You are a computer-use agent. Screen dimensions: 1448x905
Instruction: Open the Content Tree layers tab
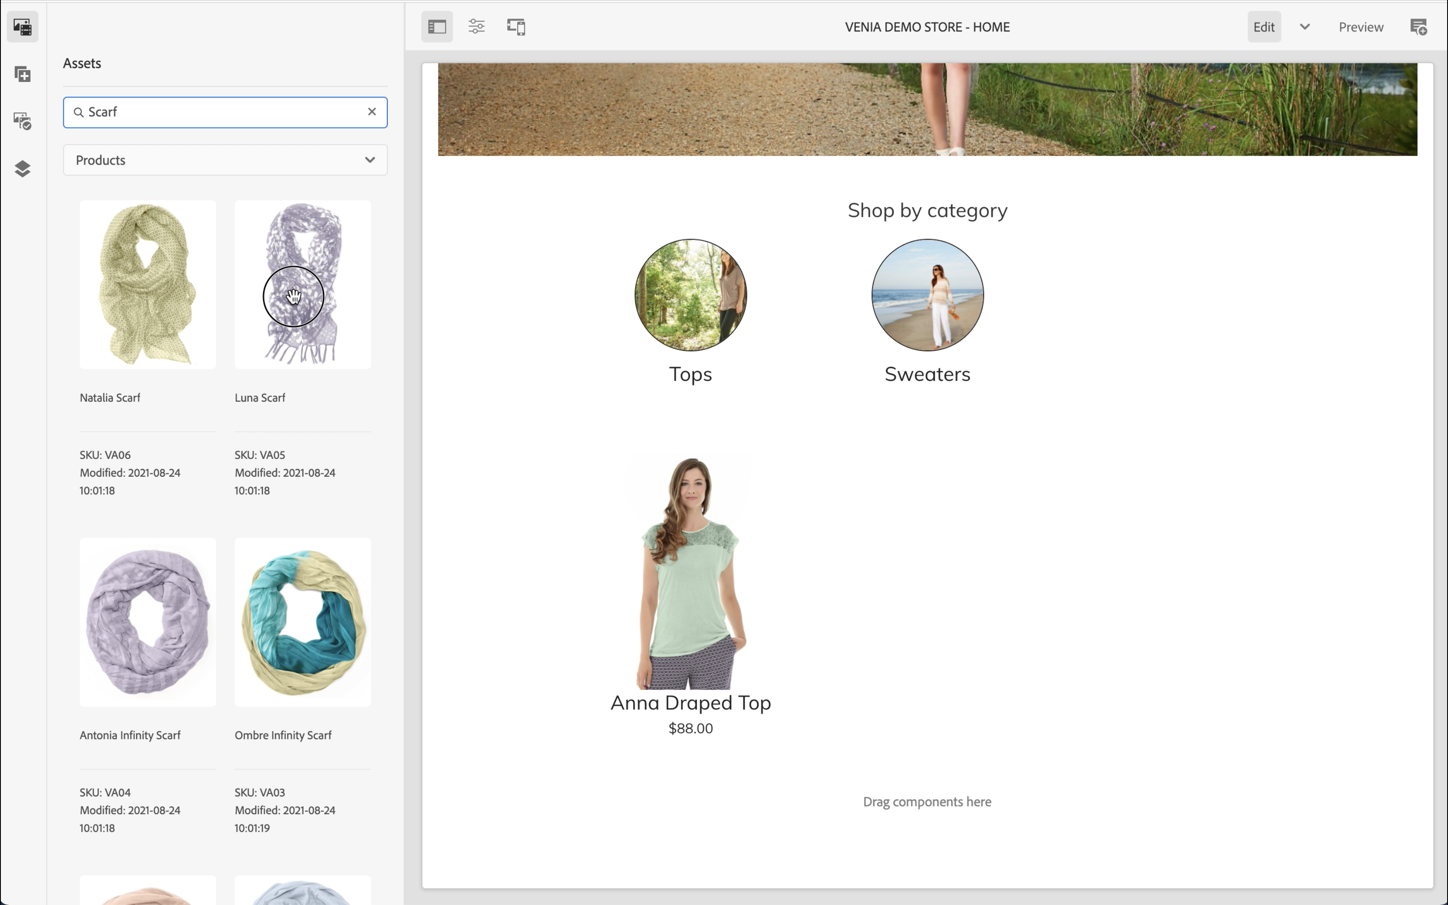(23, 169)
